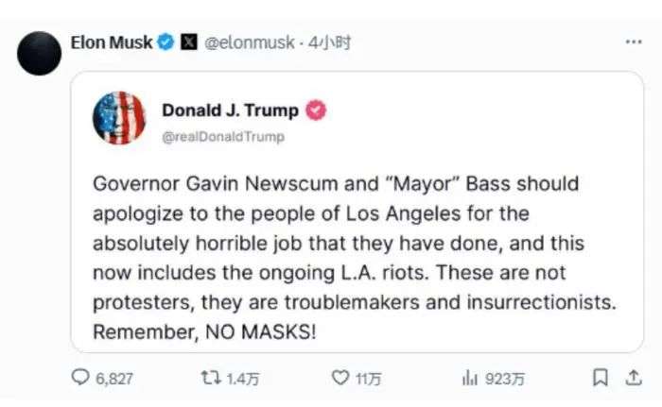The height and width of the screenshot is (407, 662).
Task: Click the 923万 views count
Action: tap(504, 379)
